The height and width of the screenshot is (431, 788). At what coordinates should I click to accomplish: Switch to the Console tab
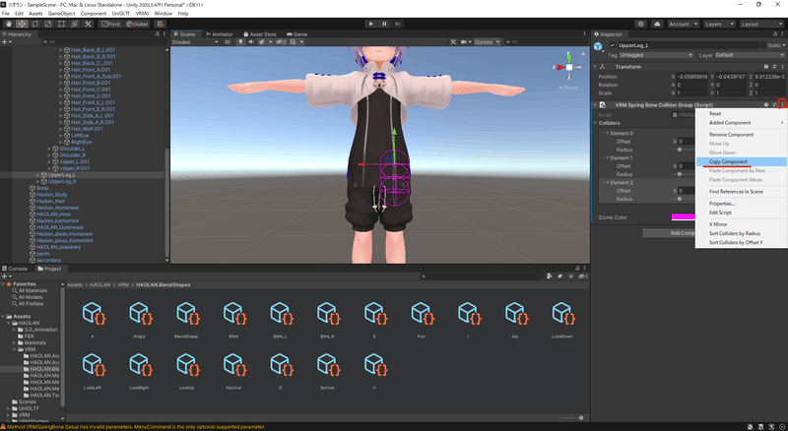15,269
